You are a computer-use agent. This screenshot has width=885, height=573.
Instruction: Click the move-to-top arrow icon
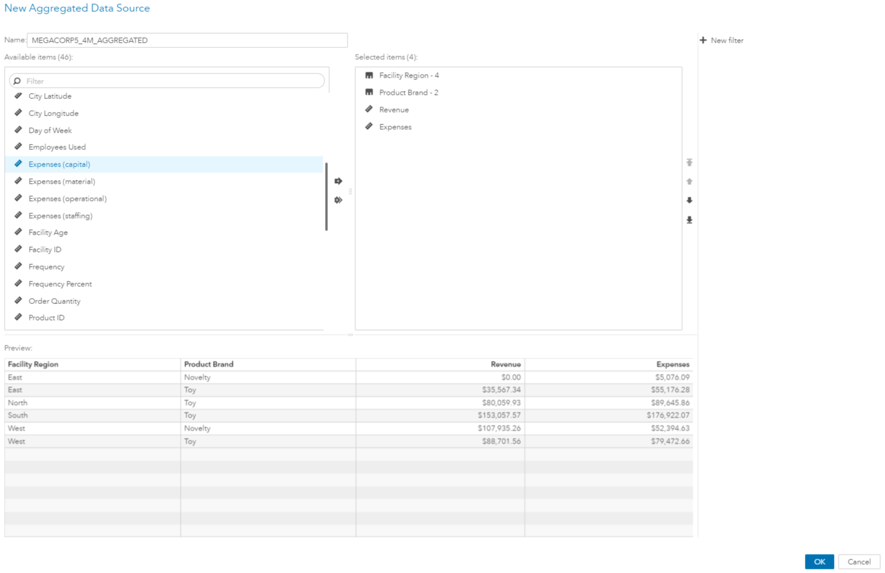coord(689,162)
